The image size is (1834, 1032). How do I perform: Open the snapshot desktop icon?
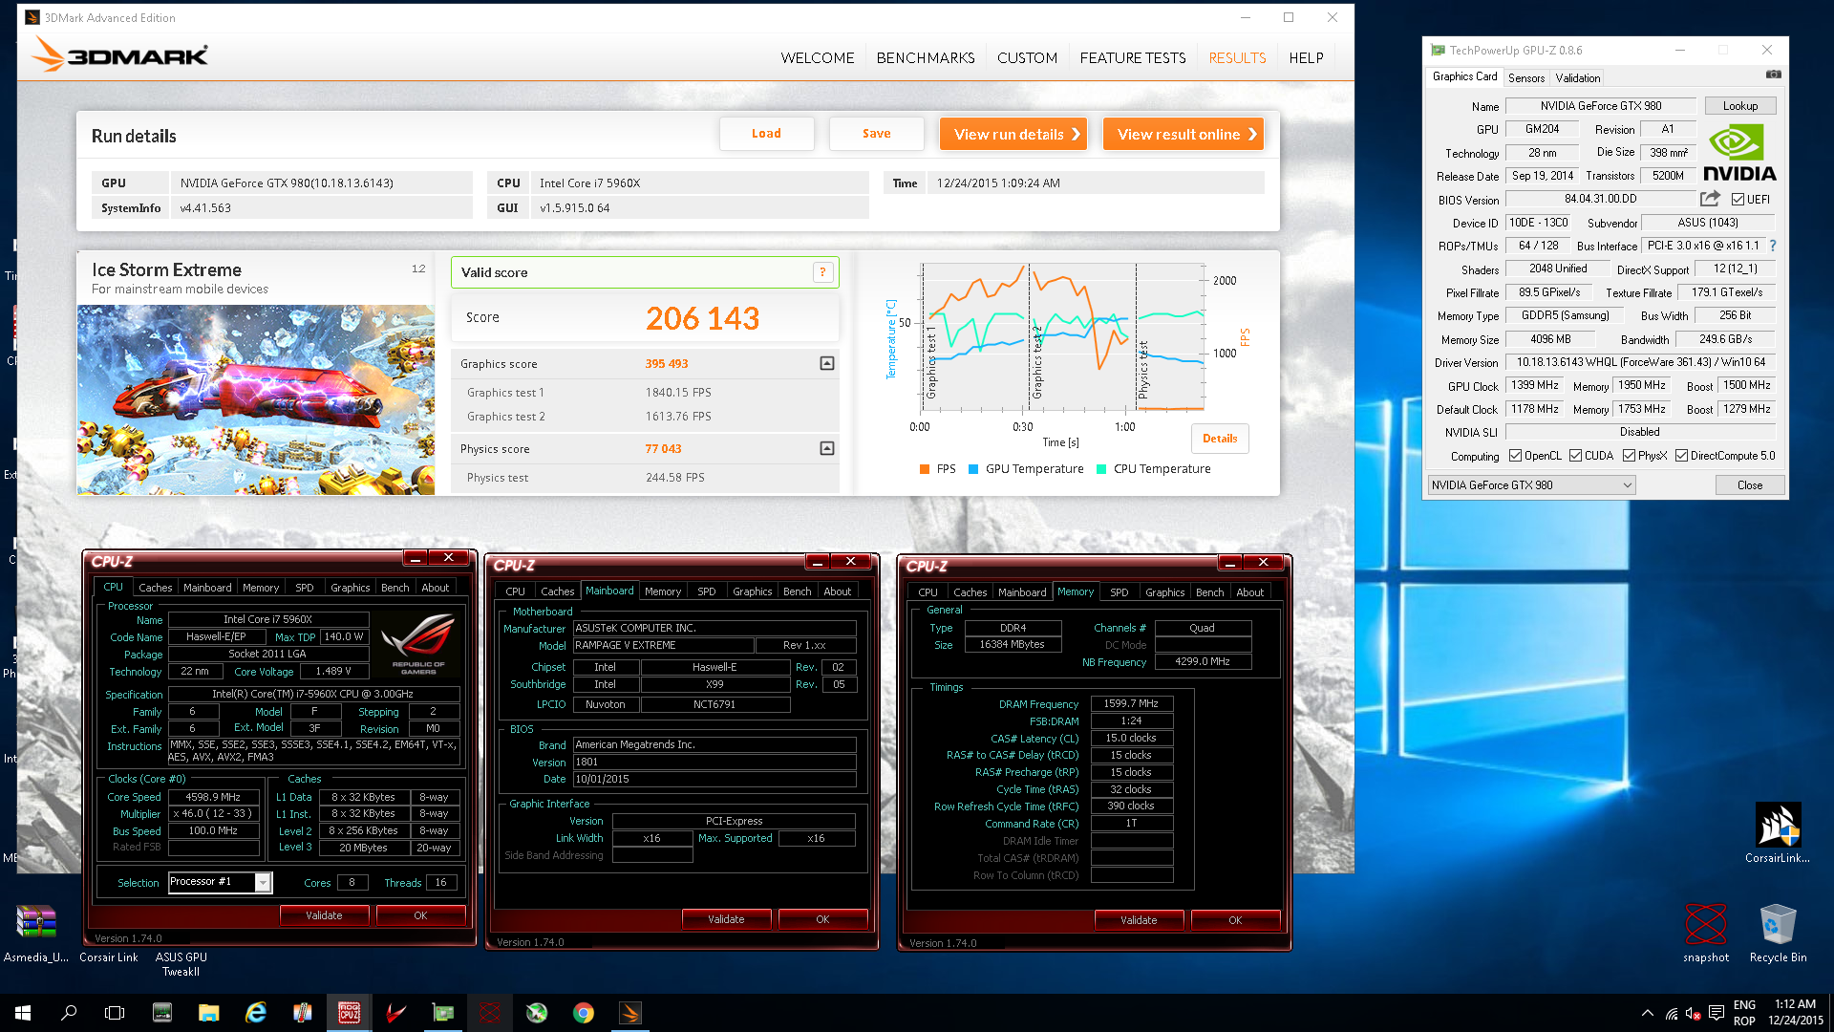coord(1706,933)
